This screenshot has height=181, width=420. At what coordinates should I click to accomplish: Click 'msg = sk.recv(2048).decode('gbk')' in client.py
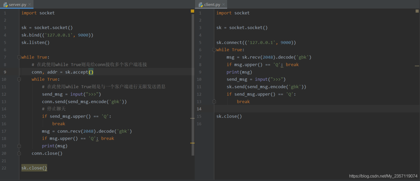pos(269,57)
